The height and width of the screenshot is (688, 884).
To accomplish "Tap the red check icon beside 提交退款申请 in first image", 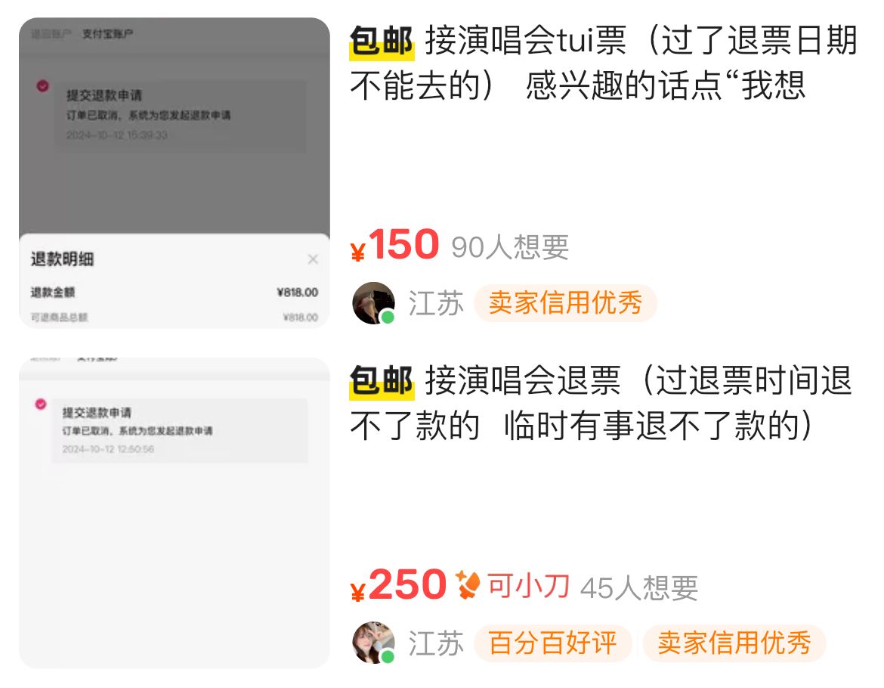I will (x=43, y=85).
